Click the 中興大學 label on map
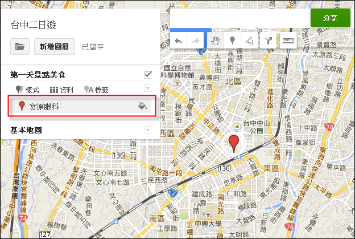The image size is (355, 239). pyautogui.click(x=208, y=224)
